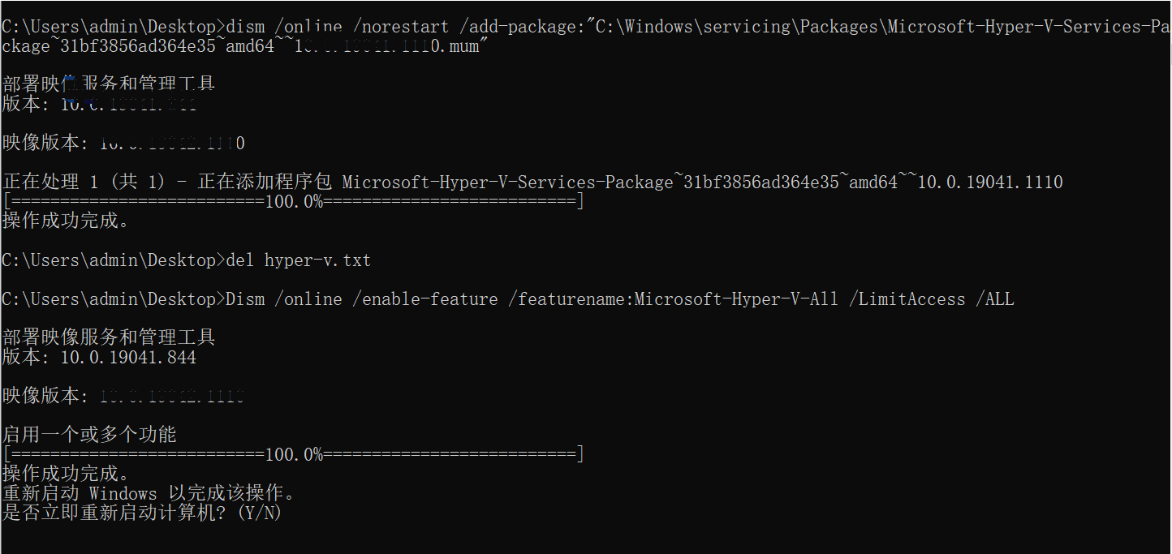Viewport: 1172px width, 554px height.
Task: Click the 版本: 10.0.19041.844 line
Action: (99, 357)
